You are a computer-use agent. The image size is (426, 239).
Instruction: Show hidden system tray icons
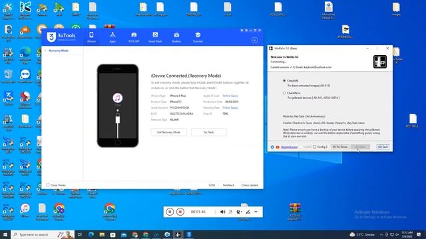[x=381, y=234]
